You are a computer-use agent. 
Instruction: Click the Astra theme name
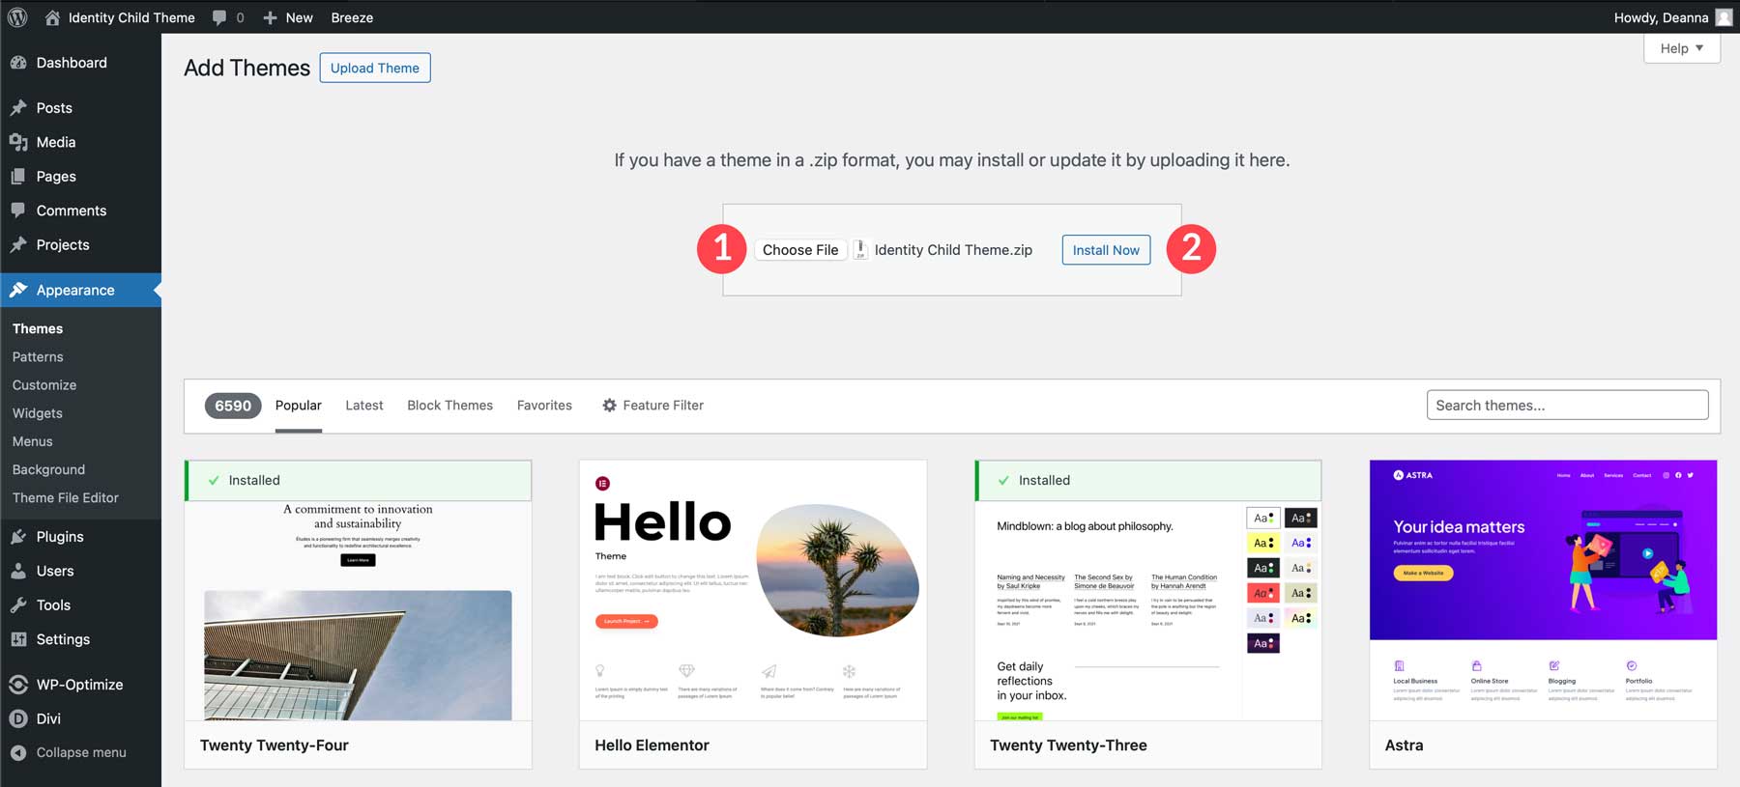pyautogui.click(x=1404, y=745)
